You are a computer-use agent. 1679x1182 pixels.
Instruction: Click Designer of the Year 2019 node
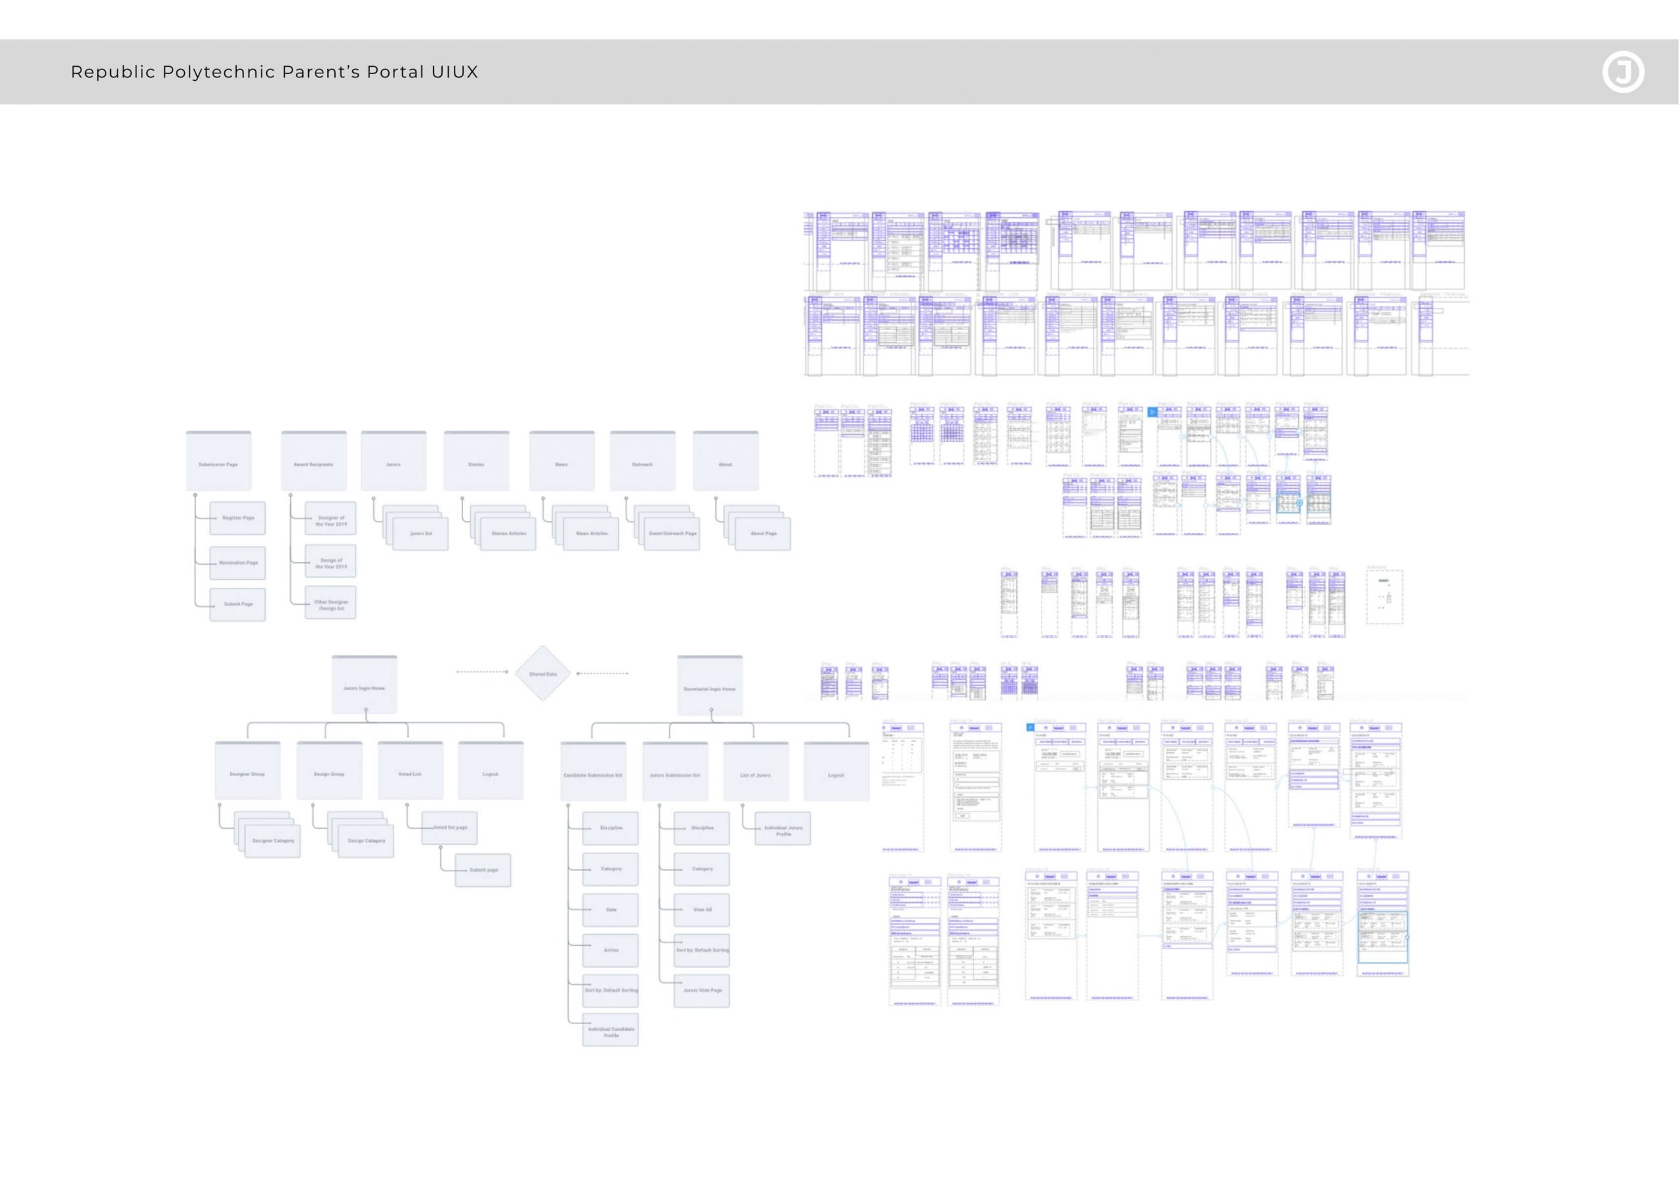tap(331, 520)
